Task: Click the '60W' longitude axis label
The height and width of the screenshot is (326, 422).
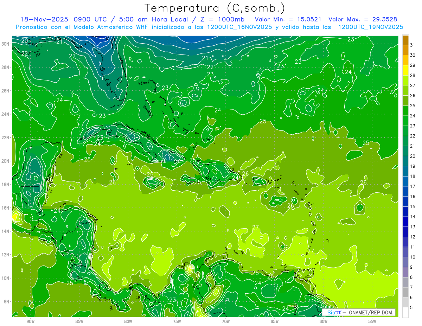Action: point(324,321)
